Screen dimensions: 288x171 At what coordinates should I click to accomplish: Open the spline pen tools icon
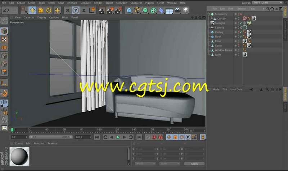point(137,10)
